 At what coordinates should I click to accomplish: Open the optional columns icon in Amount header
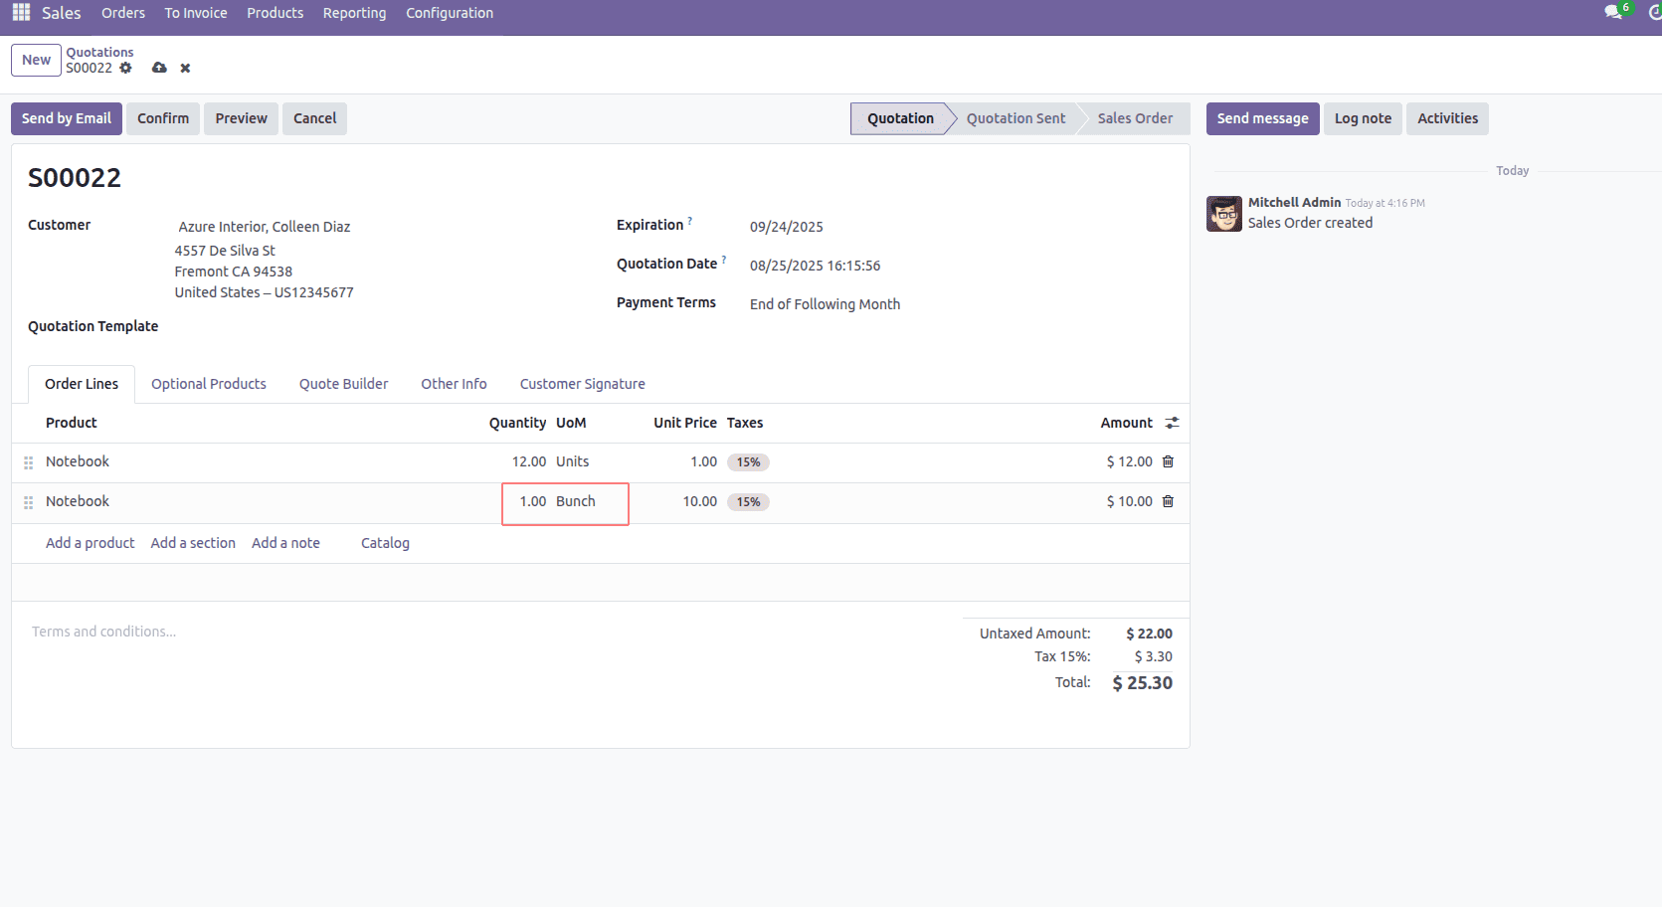point(1171,422)
